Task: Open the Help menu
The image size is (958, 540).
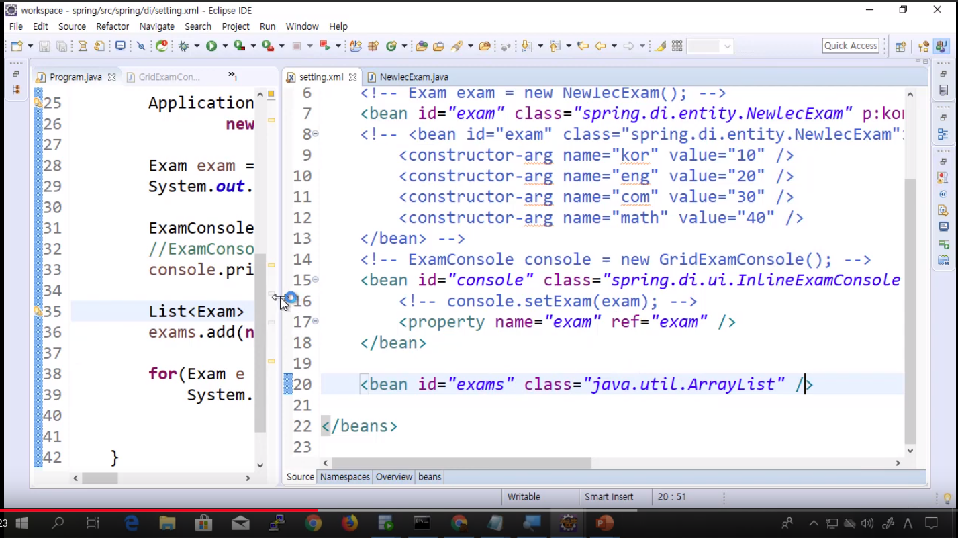Action: 338,26
